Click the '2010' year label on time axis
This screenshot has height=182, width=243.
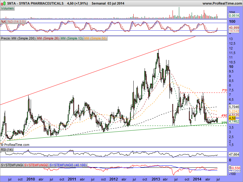(x=31, y=179)
